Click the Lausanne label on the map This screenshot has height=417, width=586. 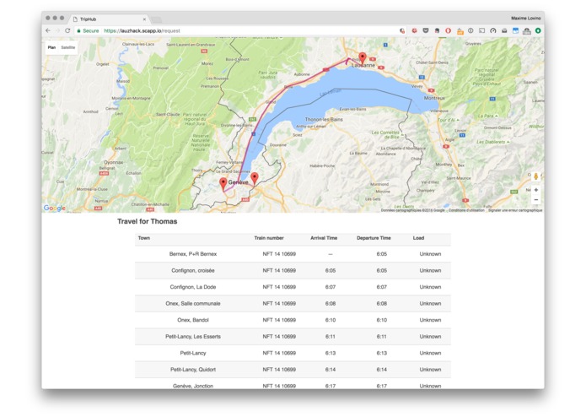(363, 65)
